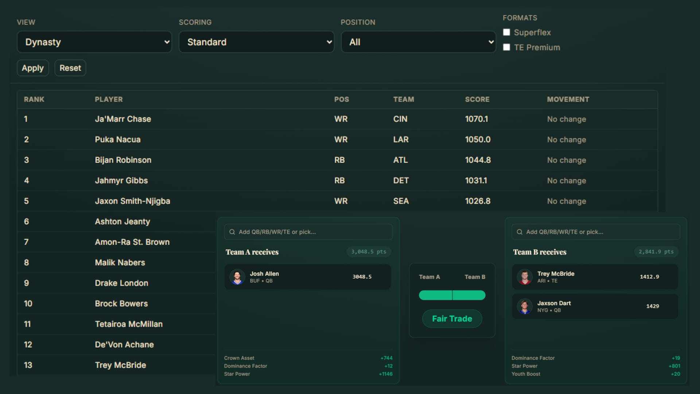Click the Team B label above balance bar
Viewport: 700px width, 394px height.
coord(475,277)
